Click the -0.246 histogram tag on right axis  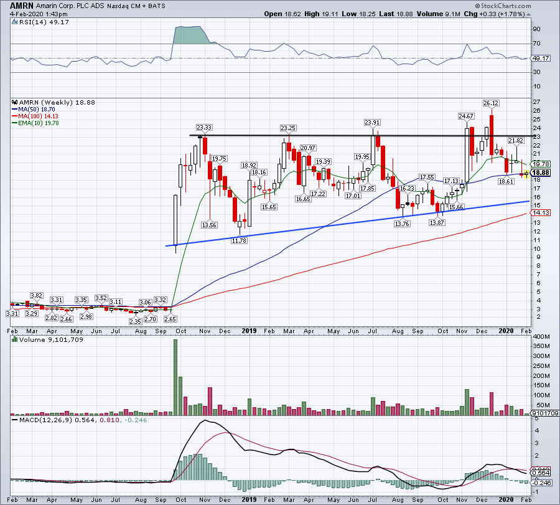(x=542, y=483)
